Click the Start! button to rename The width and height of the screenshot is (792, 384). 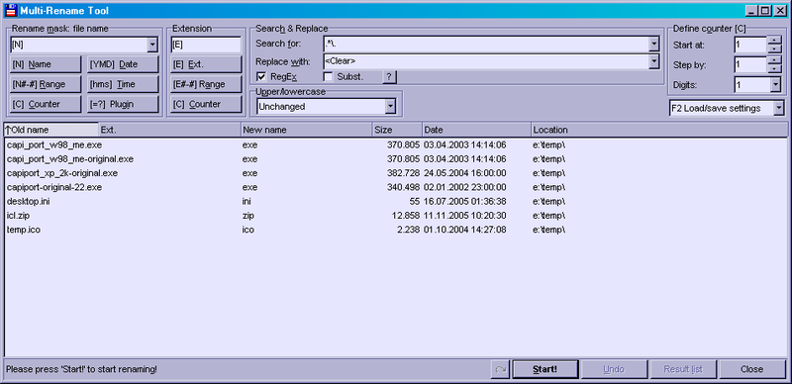pyautogui.click(x=545, y=369)
